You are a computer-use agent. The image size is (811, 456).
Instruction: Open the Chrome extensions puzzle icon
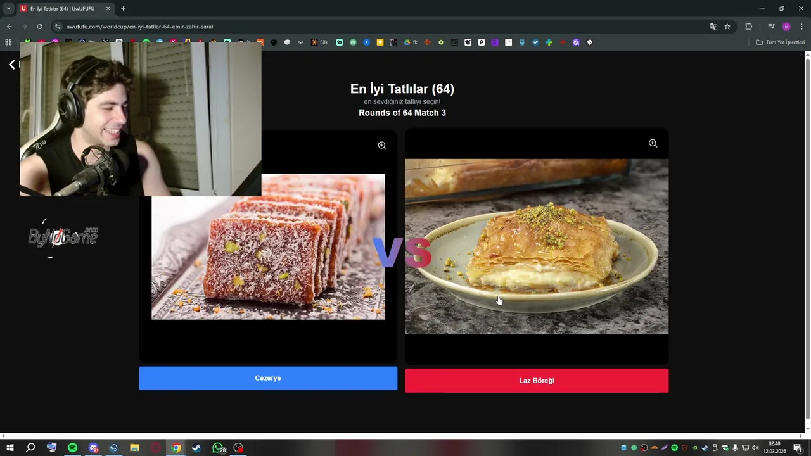[x=749, y=27]
